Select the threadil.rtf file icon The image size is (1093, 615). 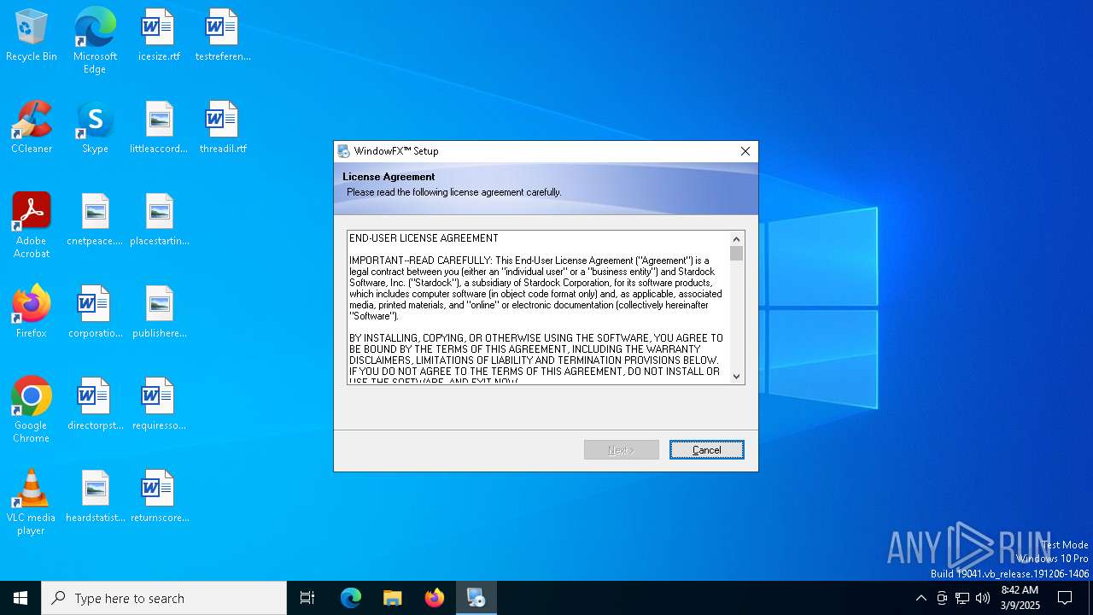coord(222,128)
